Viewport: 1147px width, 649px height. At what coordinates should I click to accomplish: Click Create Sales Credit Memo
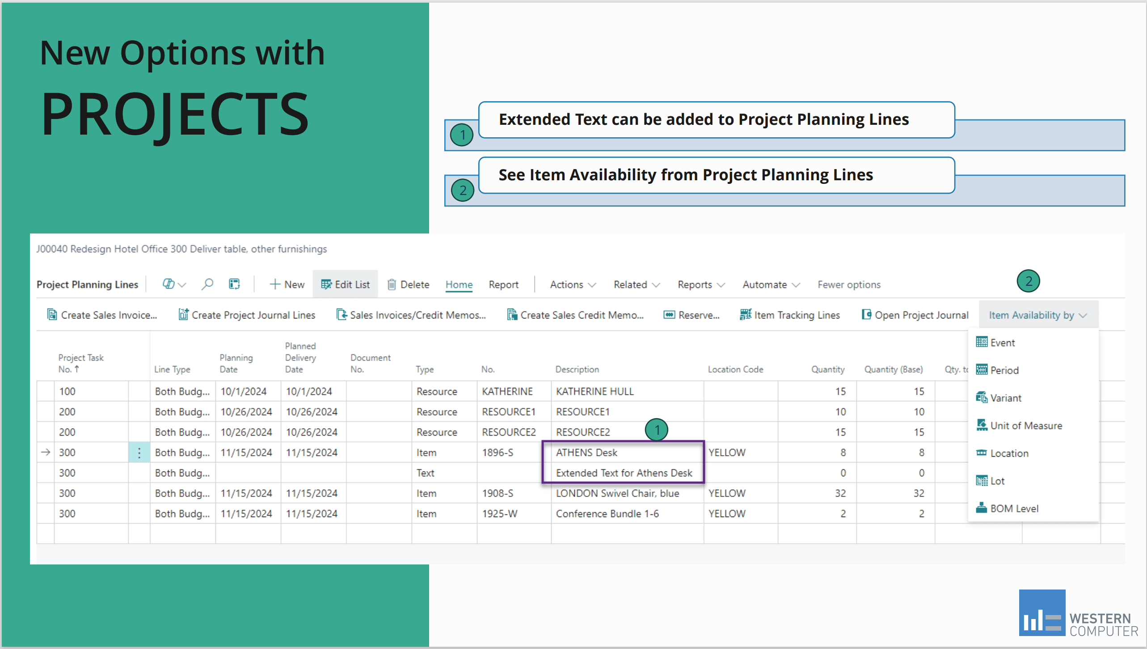pos(575,315)
